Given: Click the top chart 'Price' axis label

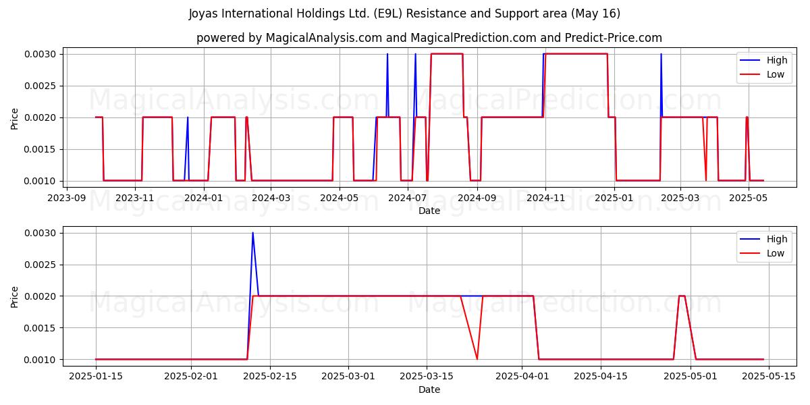Looking at the screenshot, I should point(15,117).
